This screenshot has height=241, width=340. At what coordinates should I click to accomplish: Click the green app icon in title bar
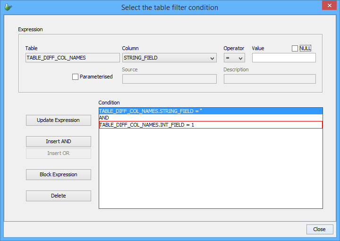[x=8, y=7]
